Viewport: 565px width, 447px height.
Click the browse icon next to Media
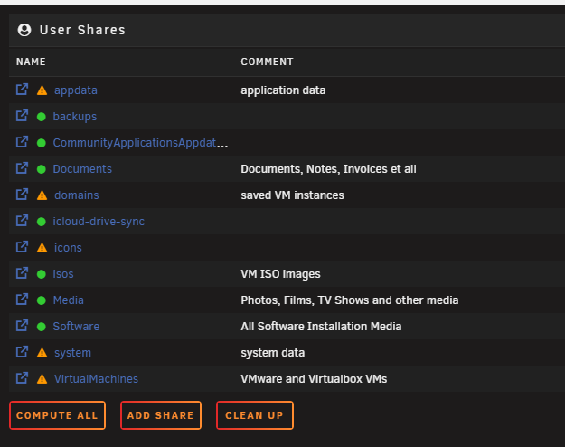pos(22,300)
